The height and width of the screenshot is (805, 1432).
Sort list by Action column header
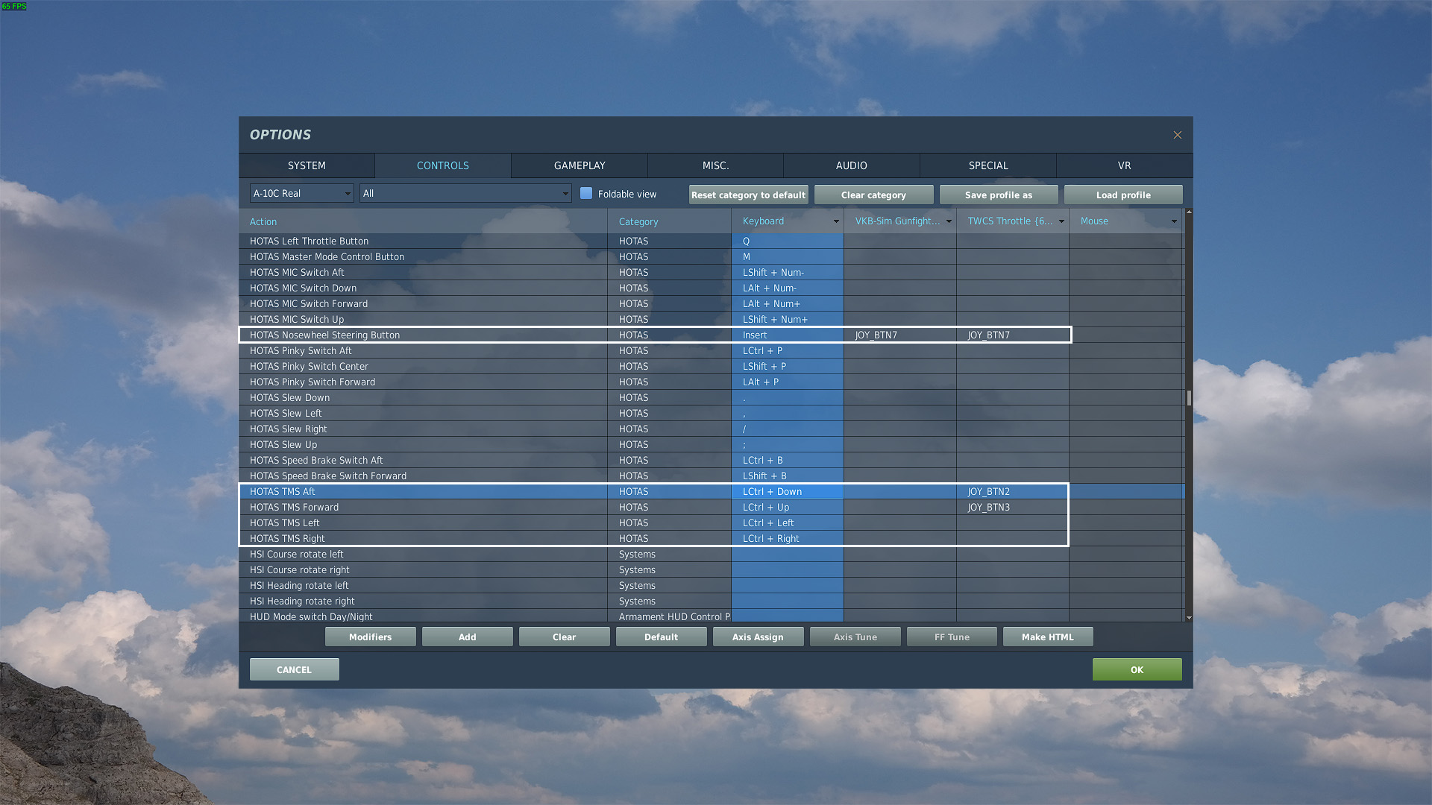[263, 222]
